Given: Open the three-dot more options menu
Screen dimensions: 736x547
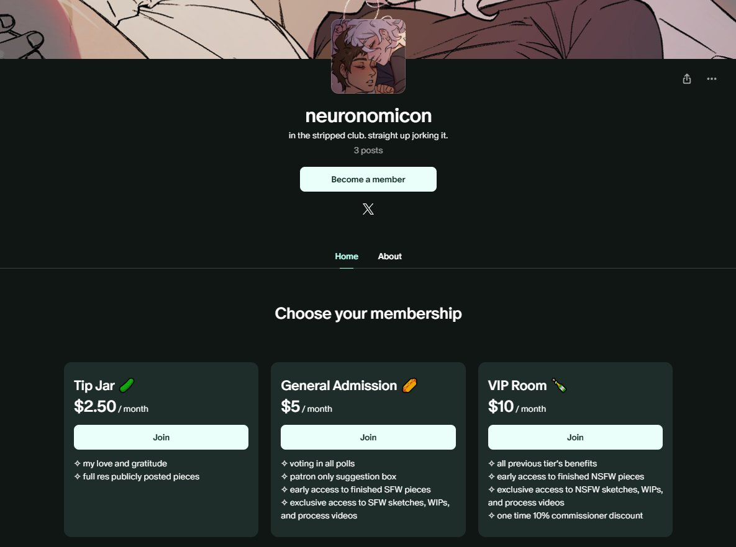Looking at the screenshot, I should click(712, 79).
